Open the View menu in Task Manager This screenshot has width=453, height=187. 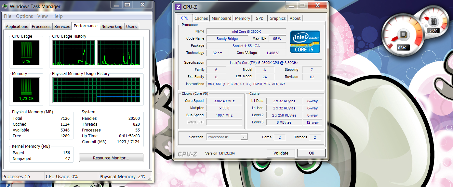(x=43, y=16)
